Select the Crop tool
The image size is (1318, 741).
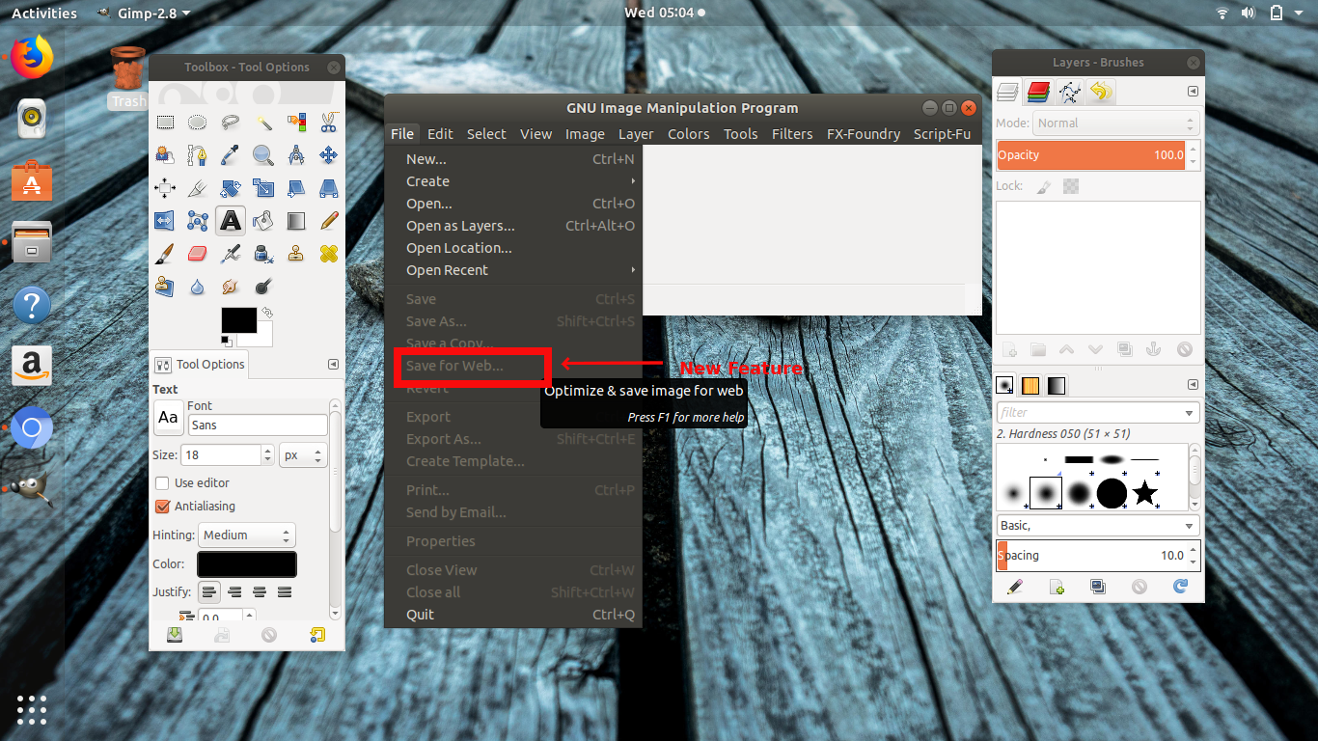198,188
